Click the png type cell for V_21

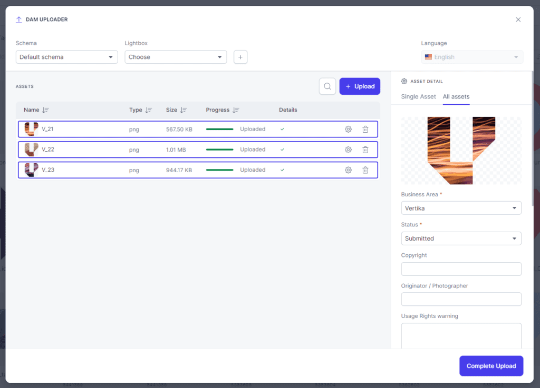[134, 130]
